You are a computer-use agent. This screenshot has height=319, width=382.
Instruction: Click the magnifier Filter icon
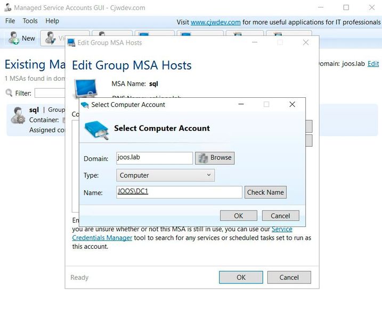click(x=9, y=93)
